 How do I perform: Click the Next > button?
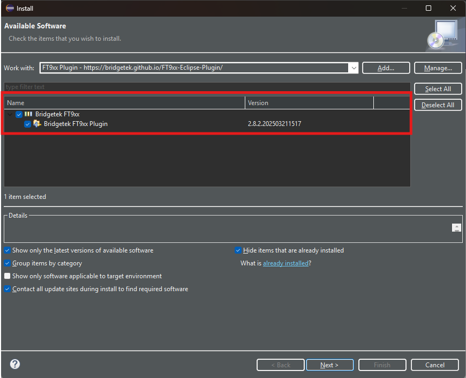tap(329, 365)
